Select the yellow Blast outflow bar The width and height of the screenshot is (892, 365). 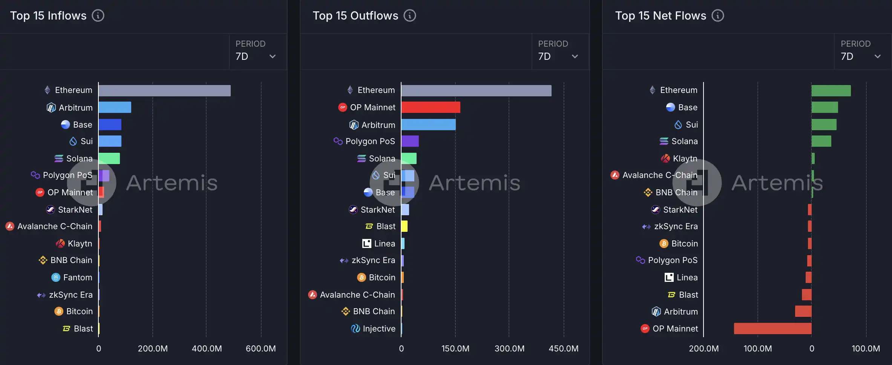(x=405, y=226)
